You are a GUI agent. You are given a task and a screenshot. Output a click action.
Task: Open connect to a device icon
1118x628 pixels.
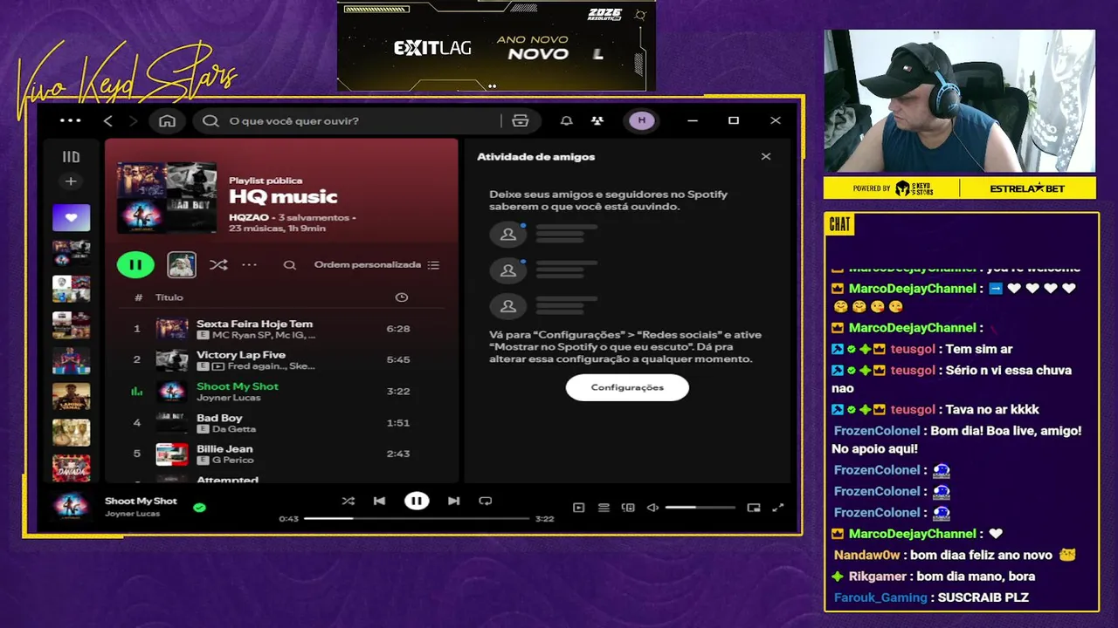pyautogui.click(x=628, y=508)
